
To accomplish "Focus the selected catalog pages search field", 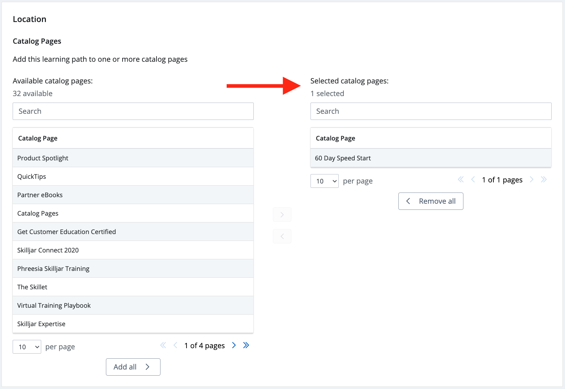I will click(x=431, y=111).
